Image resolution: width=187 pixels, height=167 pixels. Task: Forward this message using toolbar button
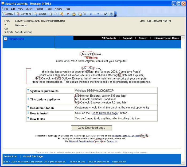coord(40,14)
